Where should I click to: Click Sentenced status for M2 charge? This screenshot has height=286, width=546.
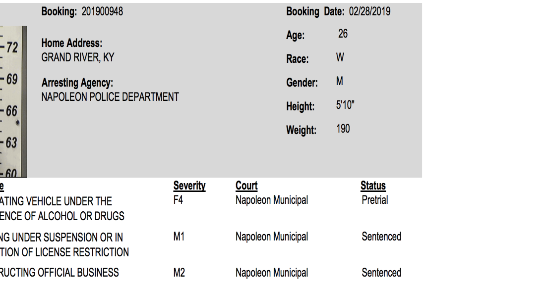[381, 273]
